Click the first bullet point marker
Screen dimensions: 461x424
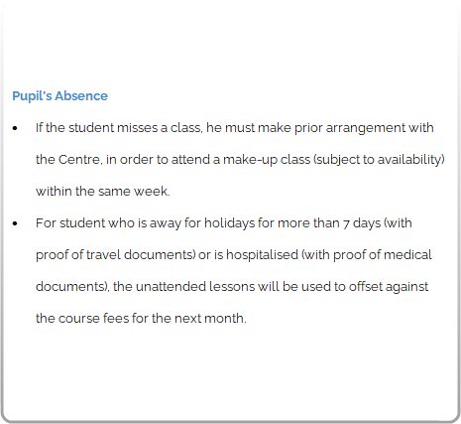coord(15,128)
